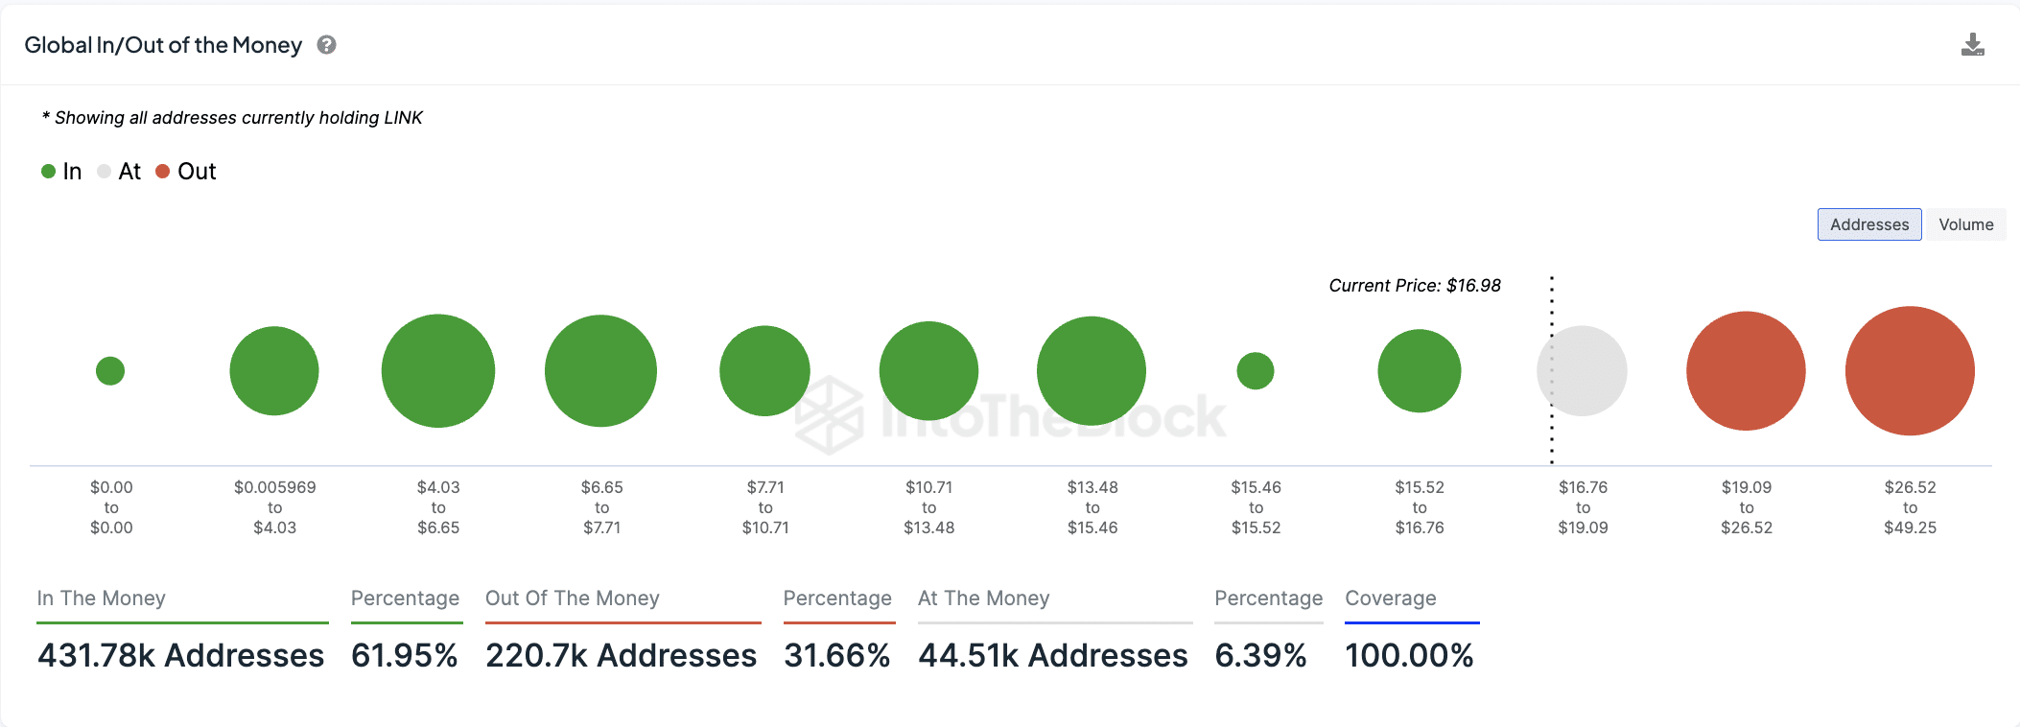Click the At The Money heading
The image size is (2020, 727).
pyautogui.click(x=984, y=598)
